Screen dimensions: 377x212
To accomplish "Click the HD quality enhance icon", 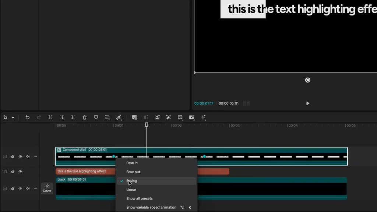I will (x=180, y=117).
